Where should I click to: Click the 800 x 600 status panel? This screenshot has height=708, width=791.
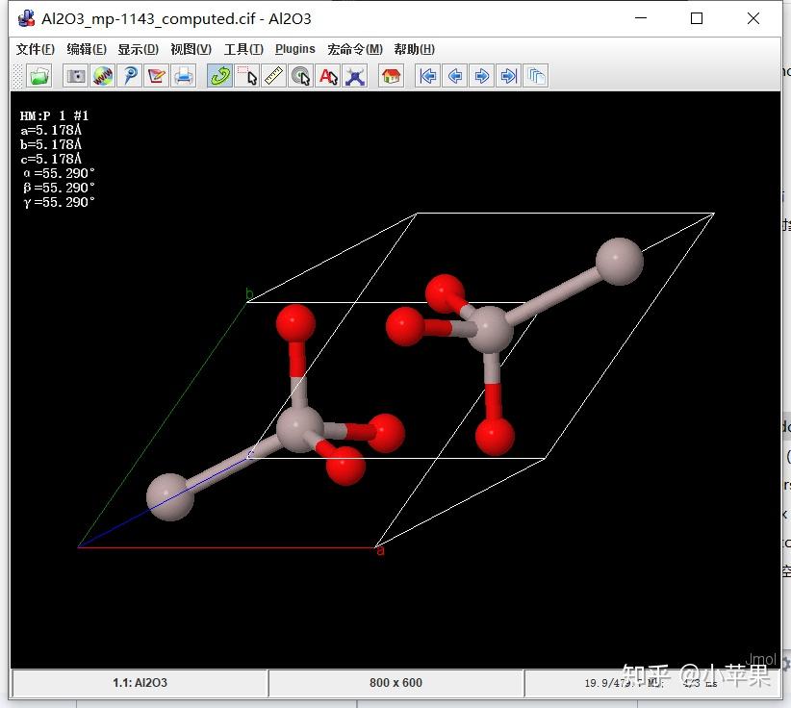pyautogui.click(x=395, y=683)
